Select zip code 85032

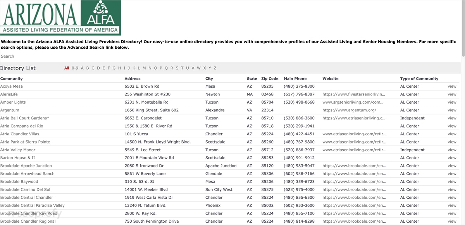coord(267,205)
